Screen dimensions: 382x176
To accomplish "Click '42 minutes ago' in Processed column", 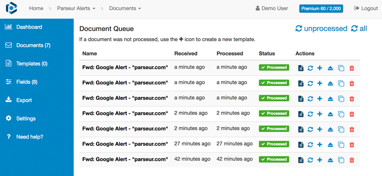I will [x=234, y=159].
